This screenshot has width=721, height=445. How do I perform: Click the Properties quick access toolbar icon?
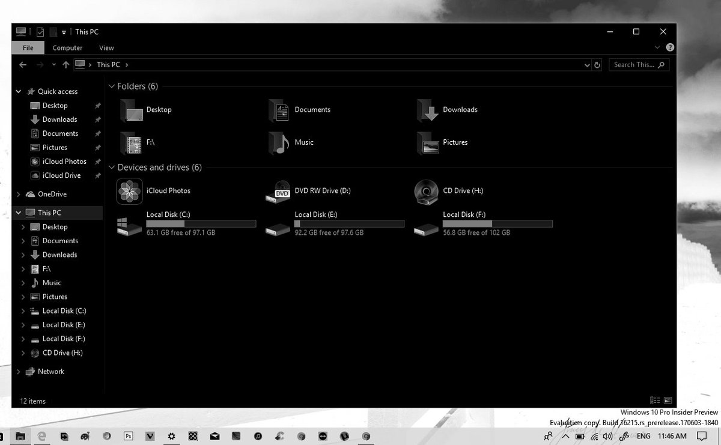(x=40, y=32)
